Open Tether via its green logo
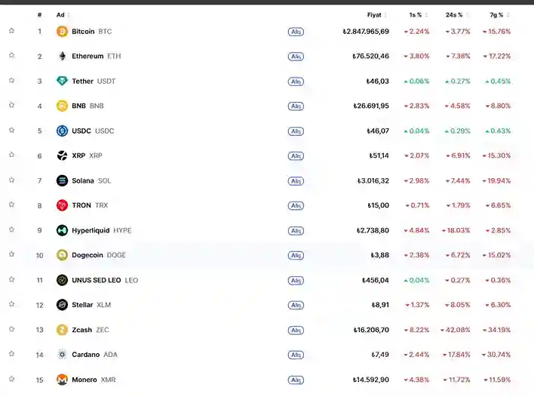The width and height of the screenshot is (534, 397). [62, 81]
